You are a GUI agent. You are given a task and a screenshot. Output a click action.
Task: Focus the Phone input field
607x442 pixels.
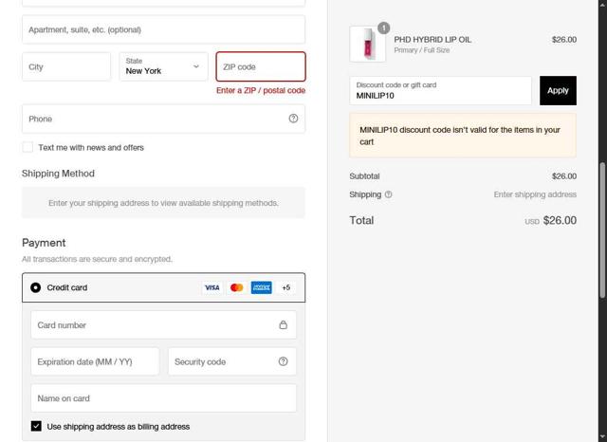(x=163, y=119)
